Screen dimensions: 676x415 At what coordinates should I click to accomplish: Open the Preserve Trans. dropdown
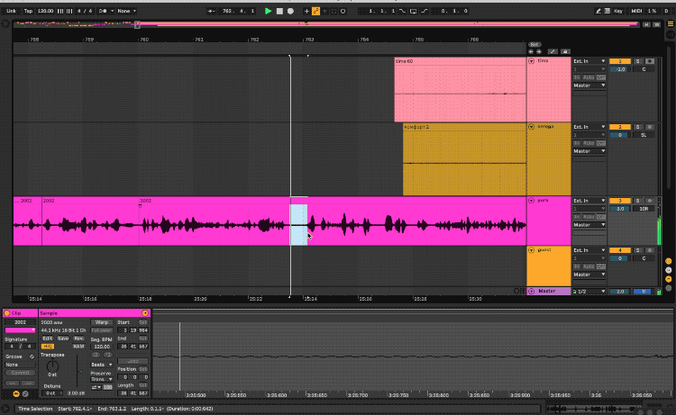tap(102, 379)
